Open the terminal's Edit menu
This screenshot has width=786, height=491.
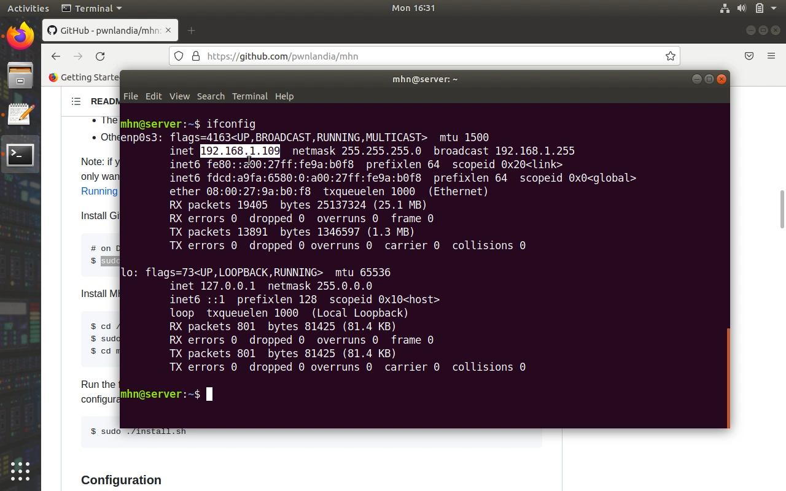(154, 96)
